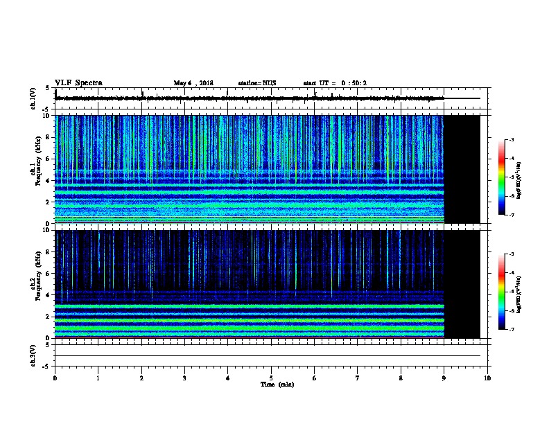Click the time axis tick label "7"
Image resolution: width=549 pixels, height=424 pixels.
(357, 378)
